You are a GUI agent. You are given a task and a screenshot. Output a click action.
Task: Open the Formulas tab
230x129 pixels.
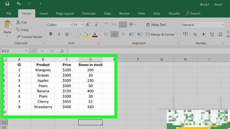[89, 14]
